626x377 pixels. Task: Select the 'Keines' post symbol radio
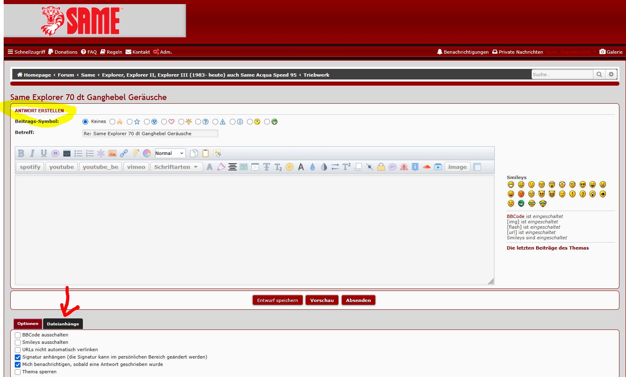click(85, 122)
